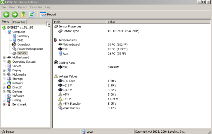The height and width of the screenshot is (134, 212).
Task: Expand the Server tree branch
Action: coord(4,66)
